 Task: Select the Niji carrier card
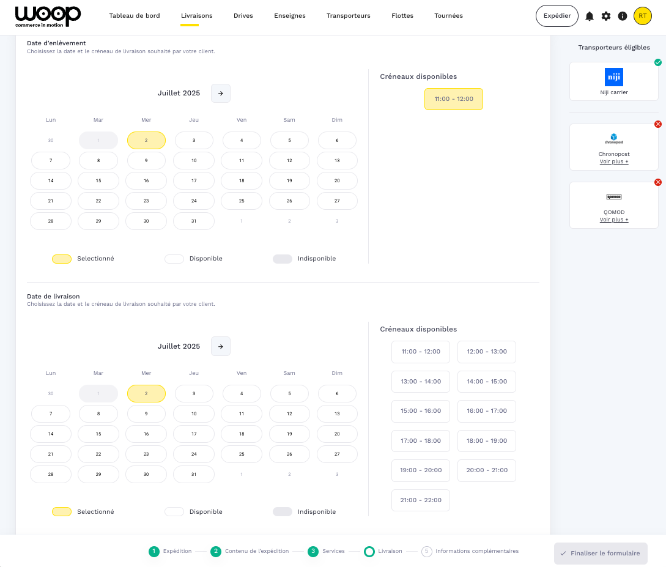click(613, 81)
